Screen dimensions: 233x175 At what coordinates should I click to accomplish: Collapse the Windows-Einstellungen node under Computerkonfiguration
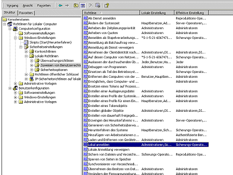click(16, 38)
